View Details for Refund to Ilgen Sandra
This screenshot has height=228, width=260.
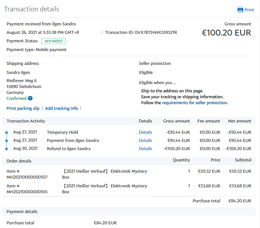click(145, 149)
